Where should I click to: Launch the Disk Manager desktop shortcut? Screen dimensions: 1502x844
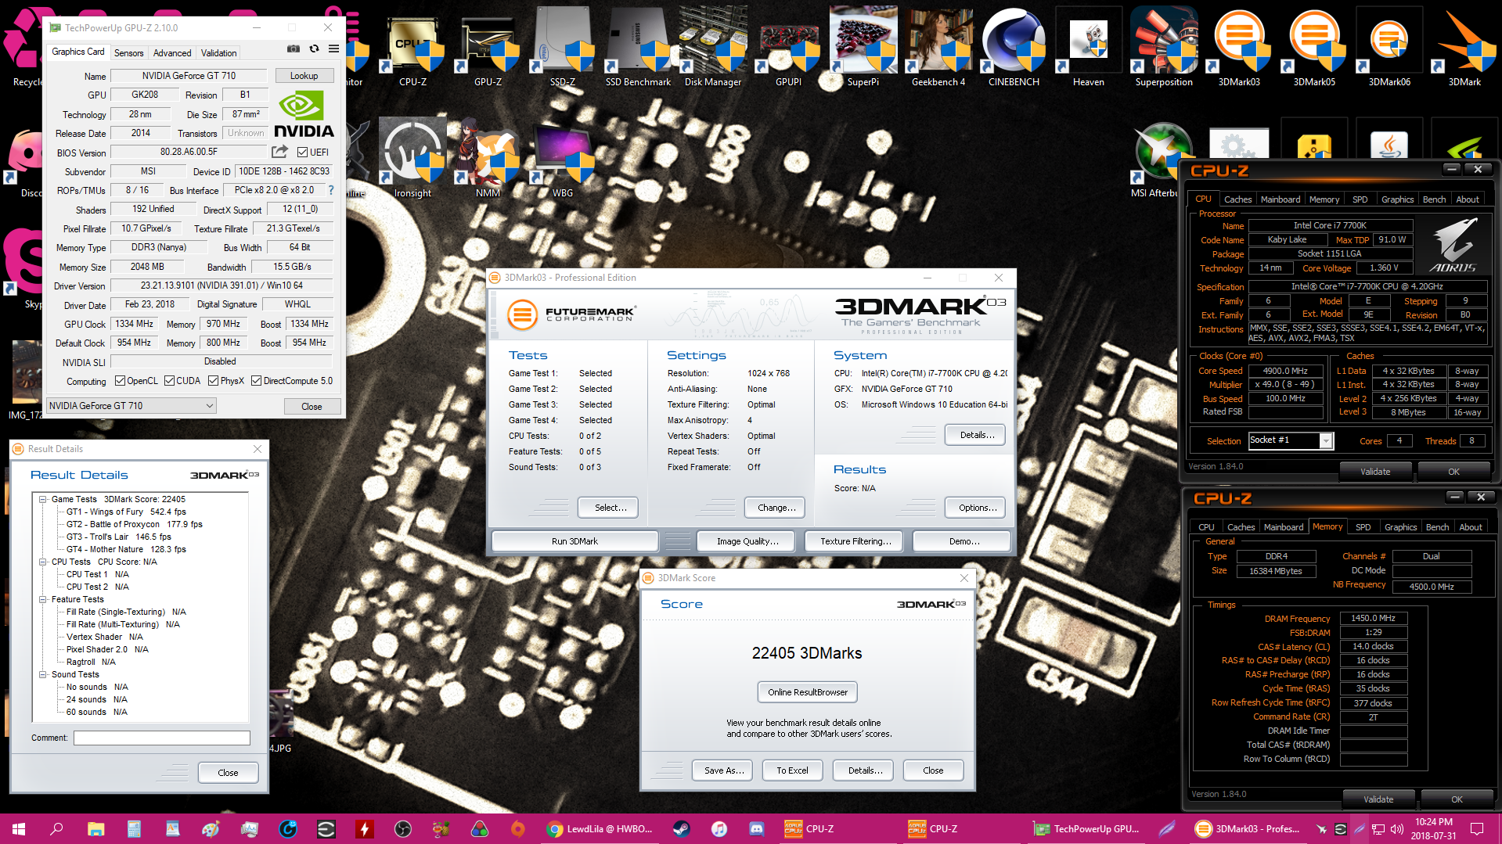point(713,47)
